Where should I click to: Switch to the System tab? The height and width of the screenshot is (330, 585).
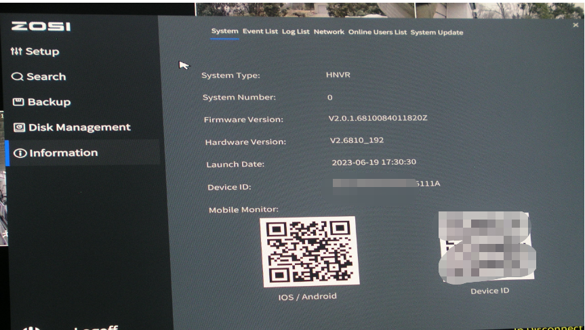pyautogui.click(x=224, y=31)
